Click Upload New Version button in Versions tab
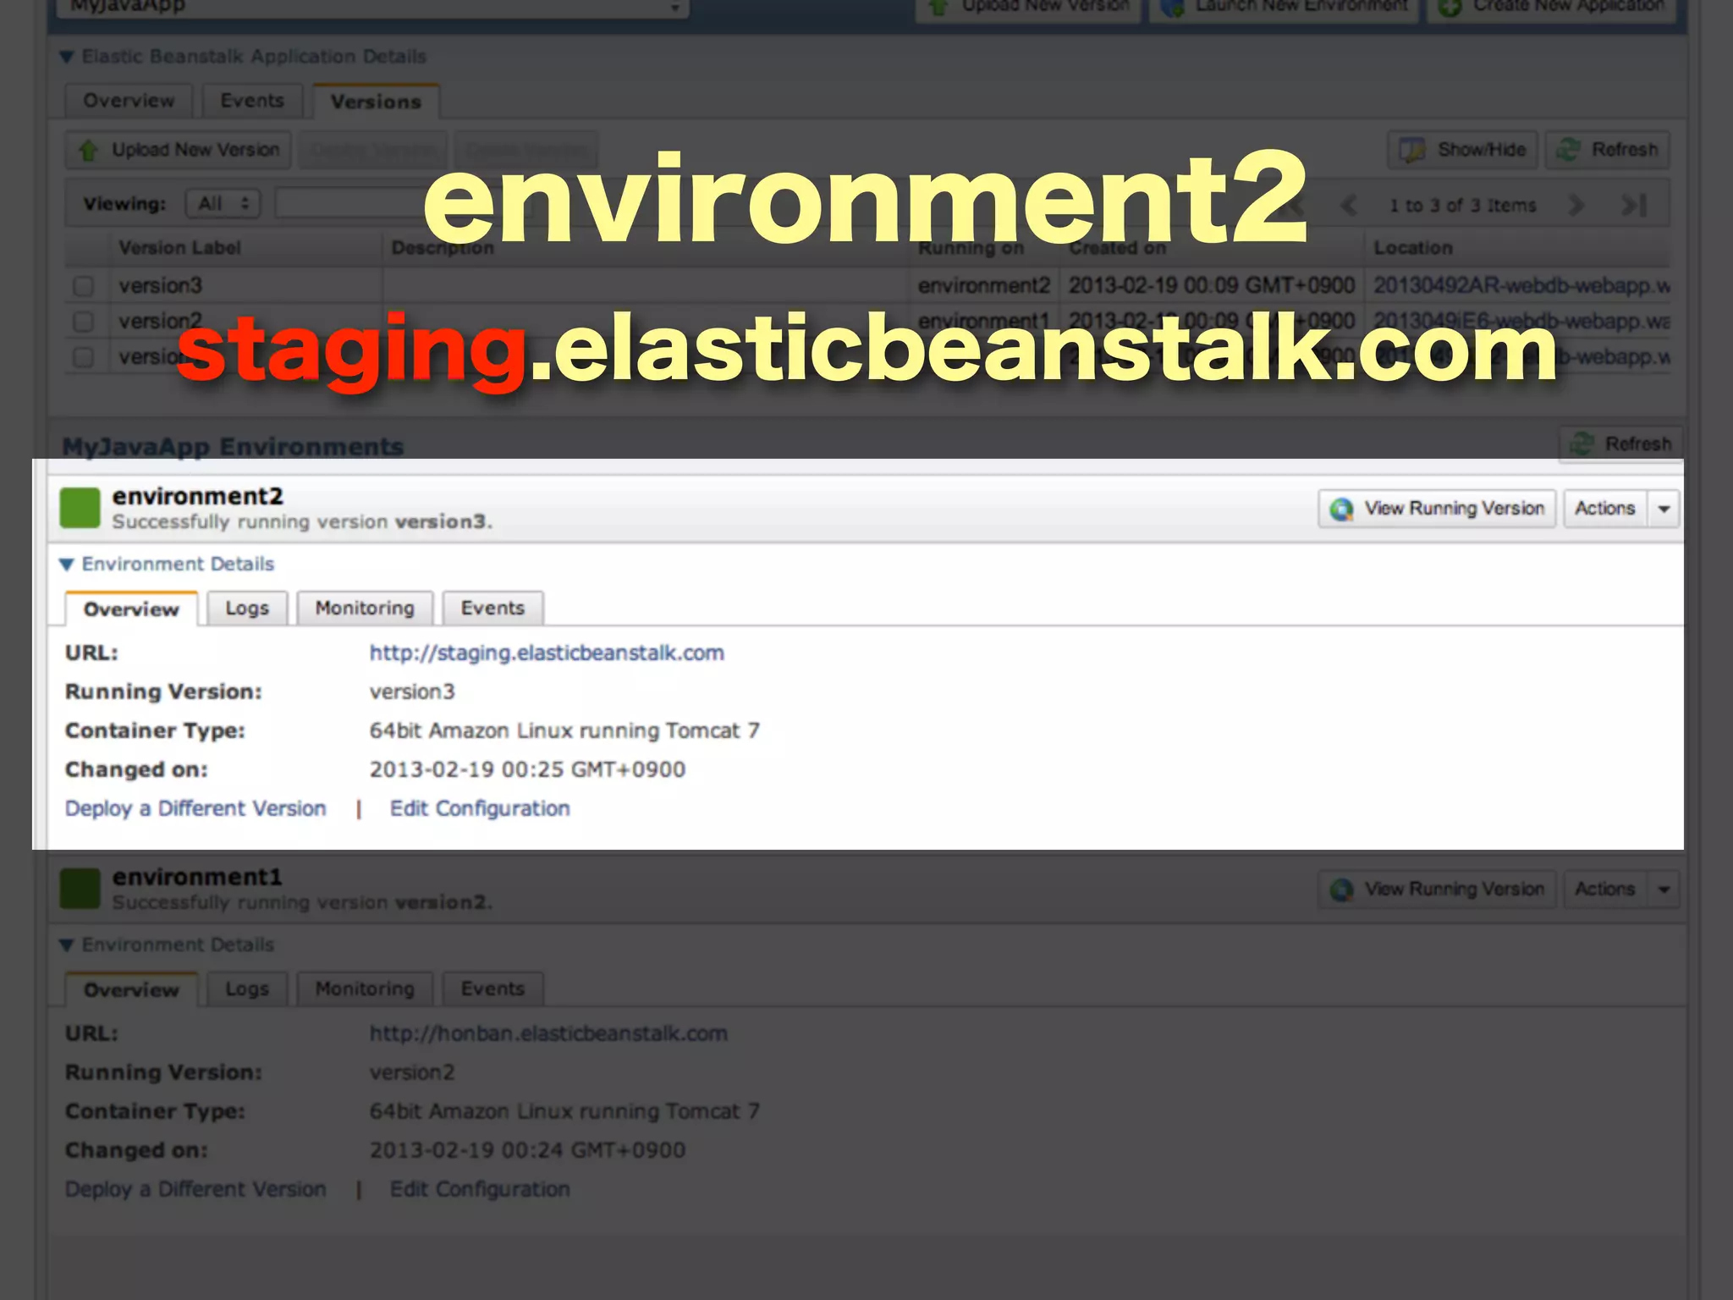Image resolution: width=1733 pixels, height=1300 pixels. (179, 150)
